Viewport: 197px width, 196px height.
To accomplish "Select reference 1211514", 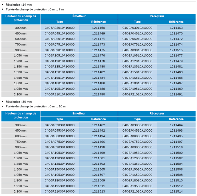I will point(176,191).
